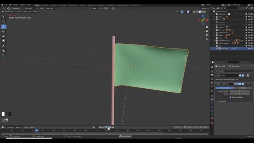Open the Modifier properties wrench tab
The width and height of the screenshot is (254, 143).
(212, 100)
